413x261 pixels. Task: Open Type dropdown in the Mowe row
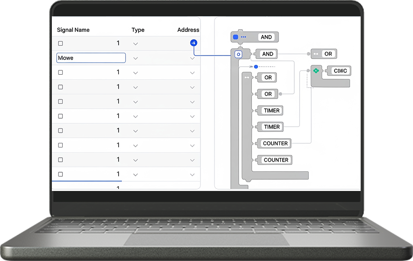(135, 58)
